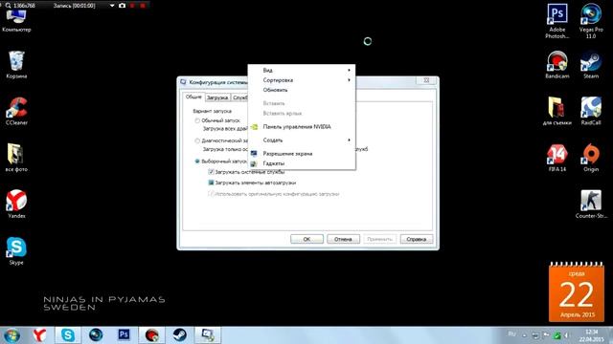Image resolution: width=613 pixels, height=344 pixels.
Task: Launch FIFA 14 desktop shortcut
Action: click(557, 158)
